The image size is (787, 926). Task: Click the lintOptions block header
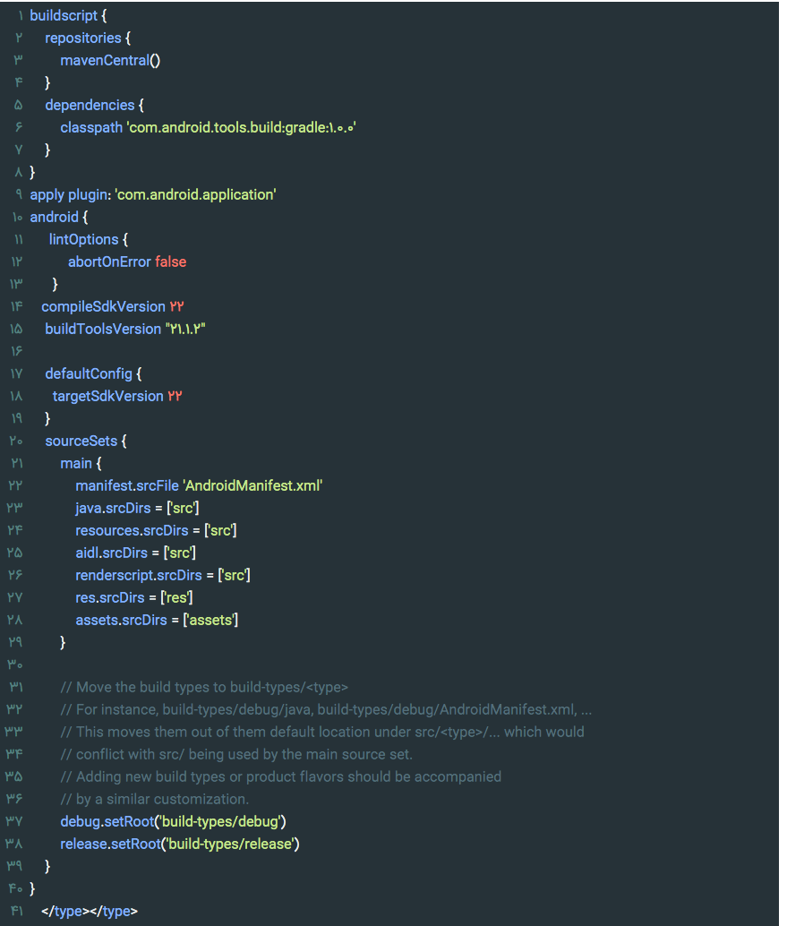[x=89, y=239]
